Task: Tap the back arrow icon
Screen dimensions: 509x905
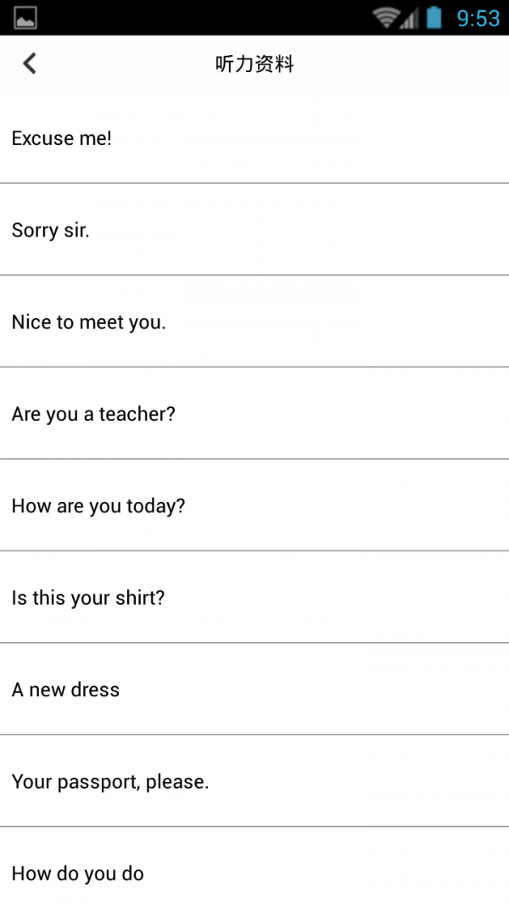Action: 30,64
